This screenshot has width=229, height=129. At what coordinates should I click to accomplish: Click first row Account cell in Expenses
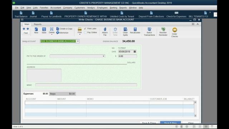[40, 103]
